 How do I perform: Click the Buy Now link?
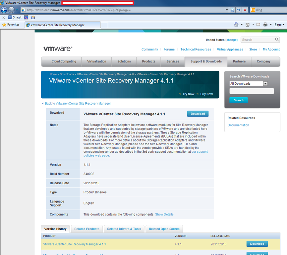tap(206, 94)
